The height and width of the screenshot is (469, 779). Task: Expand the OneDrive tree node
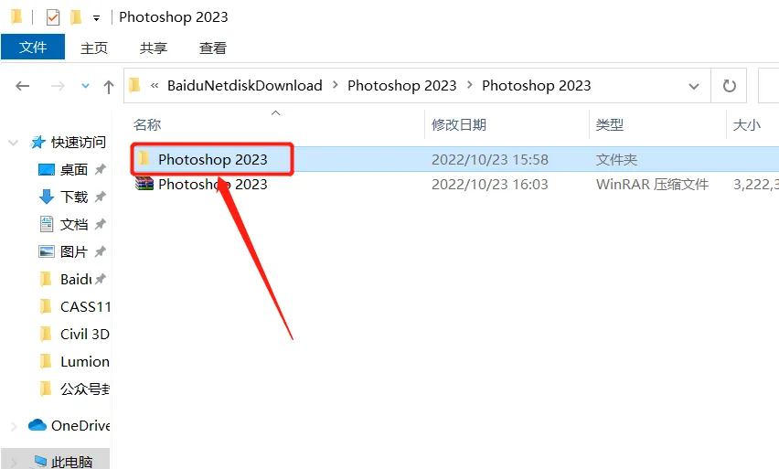(14, 426)
